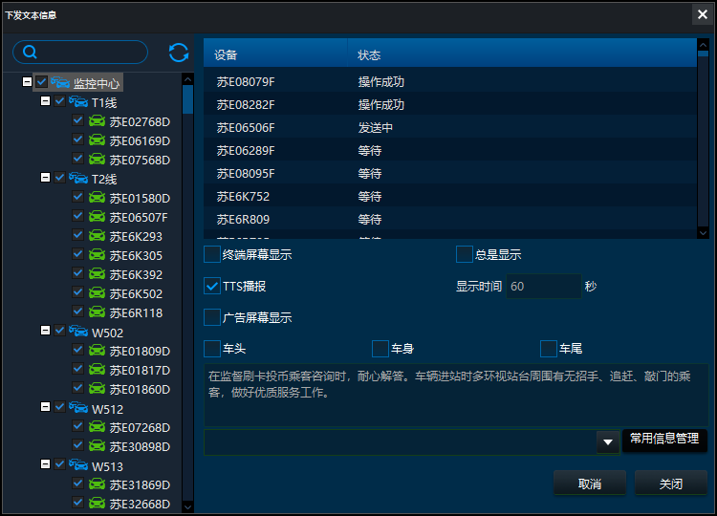Uncheck the TTS播报 option
This screenshot has width=717, height=516.
coord(212,286)
